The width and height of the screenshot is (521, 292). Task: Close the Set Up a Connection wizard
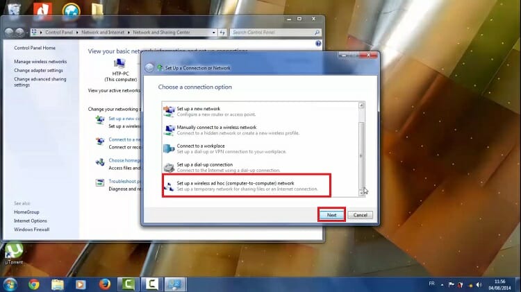click(368, 55)
